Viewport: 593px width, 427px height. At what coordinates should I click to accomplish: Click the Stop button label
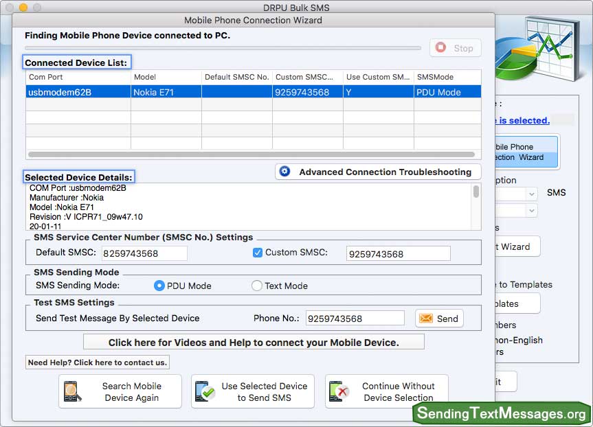click(x=463, y=48)
